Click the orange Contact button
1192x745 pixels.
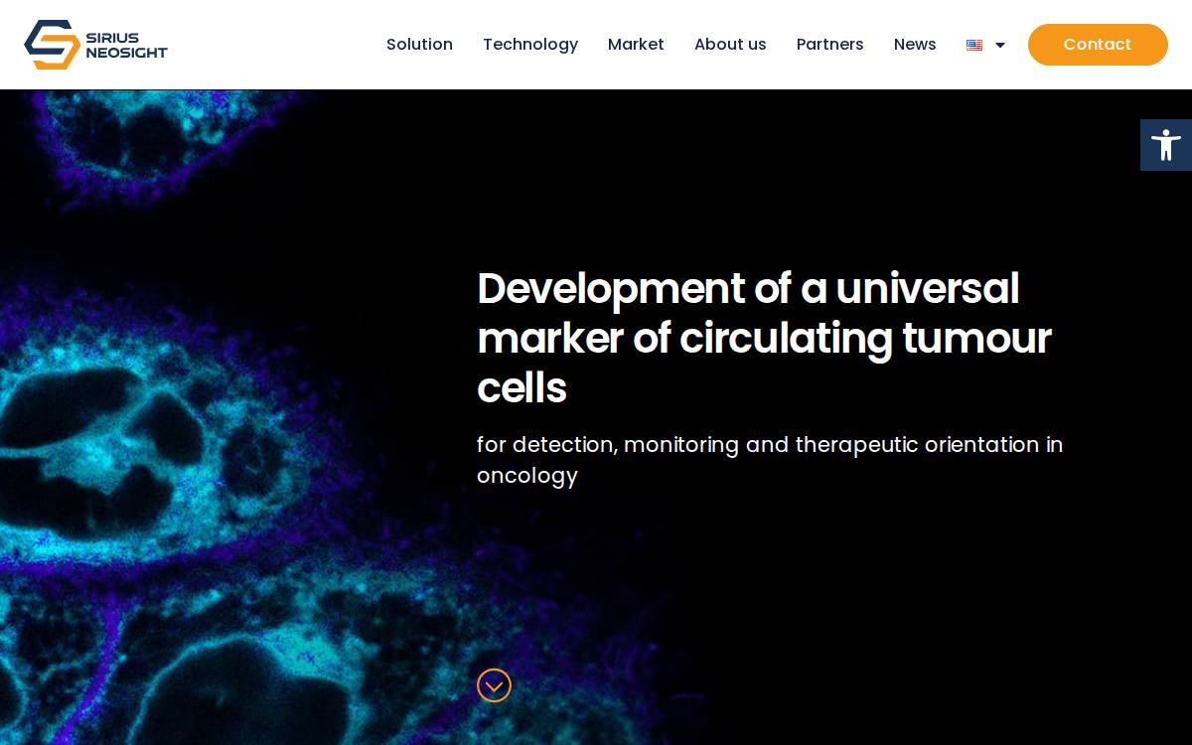(x=1098, y=45)
